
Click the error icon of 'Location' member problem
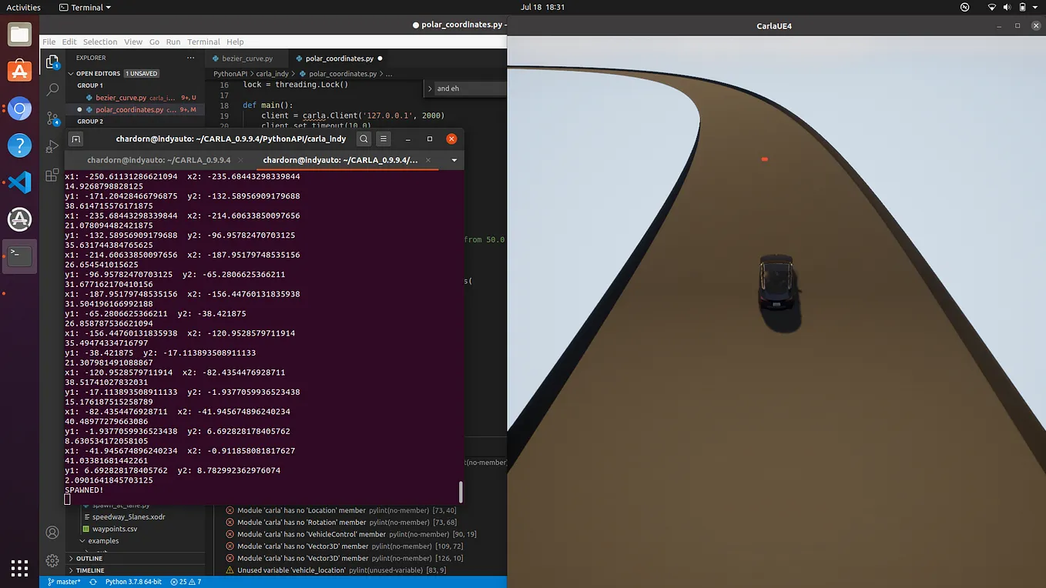(230, 510)
